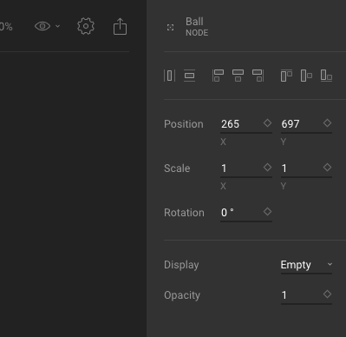Click the Rotation label
The height and width of the screenshot is (337, 346).
coord(184,213)
